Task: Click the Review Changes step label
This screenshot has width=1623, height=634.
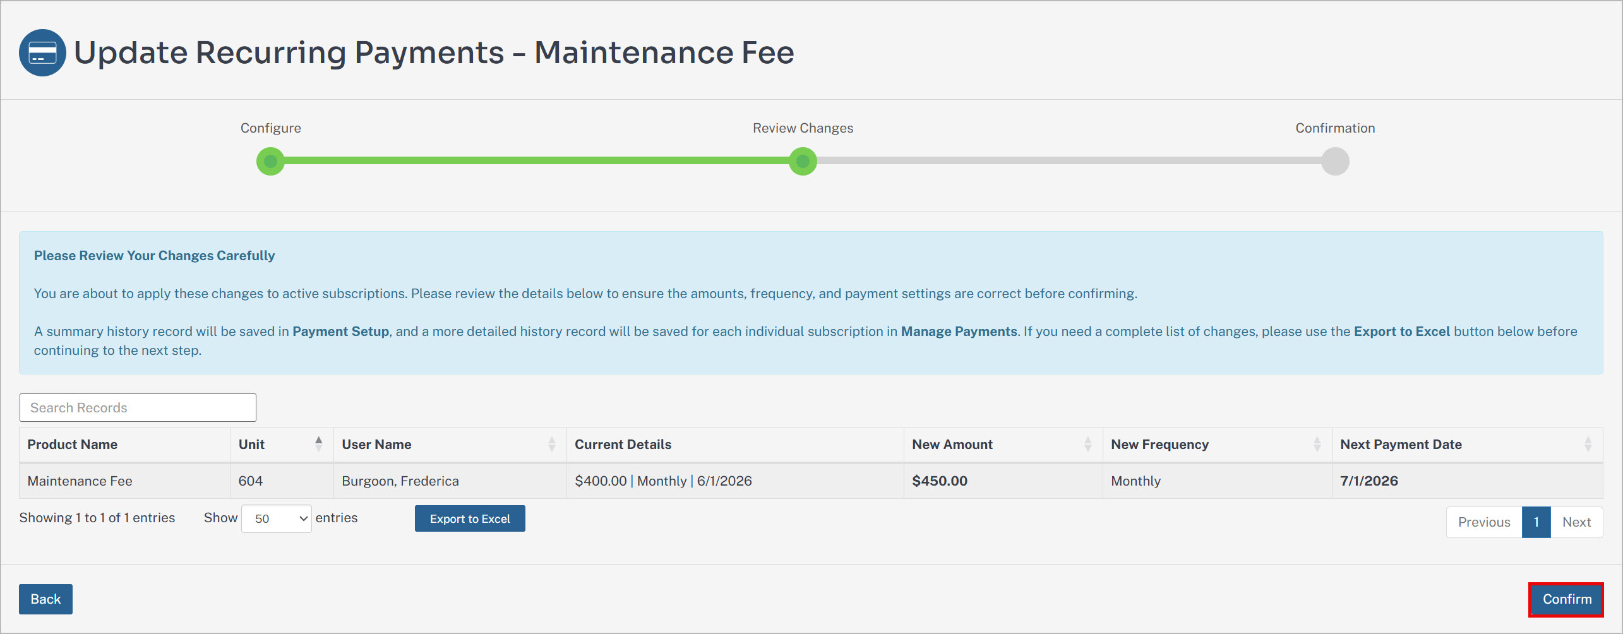Action: [x=803, y=128]
